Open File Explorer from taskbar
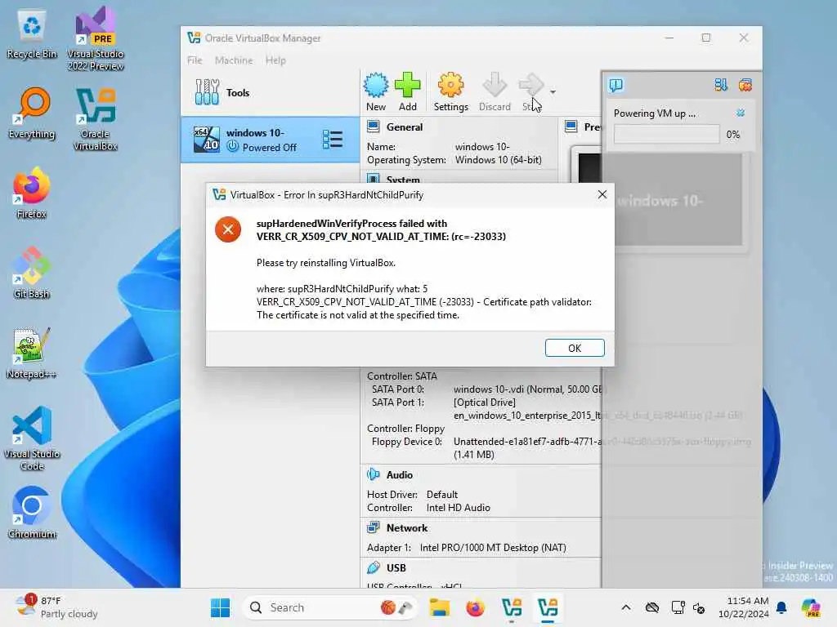Screen dimensions: 837x627 [x=439, y=607]
